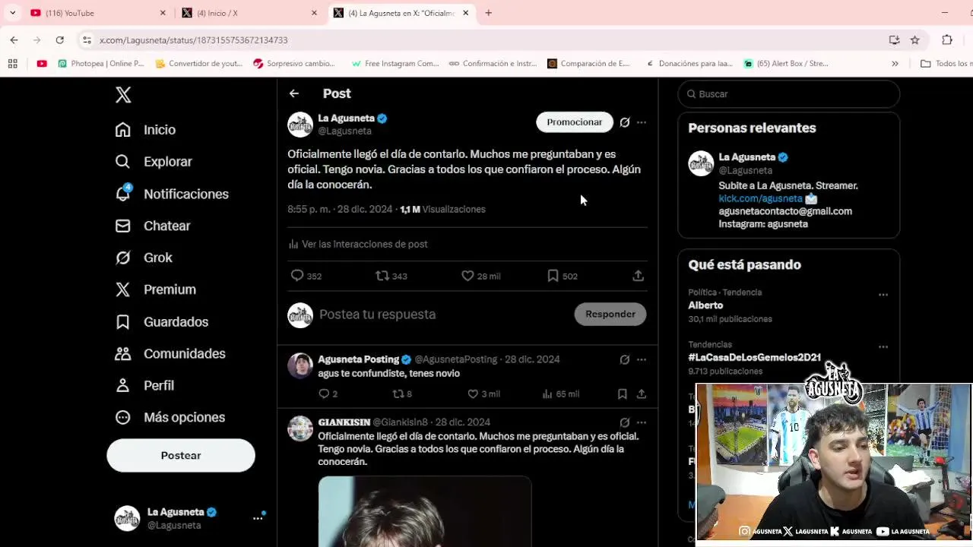The width and height of the screenshot is (973, 547).
Task: Open options for Alberto trend
Action: coord(883,295)
